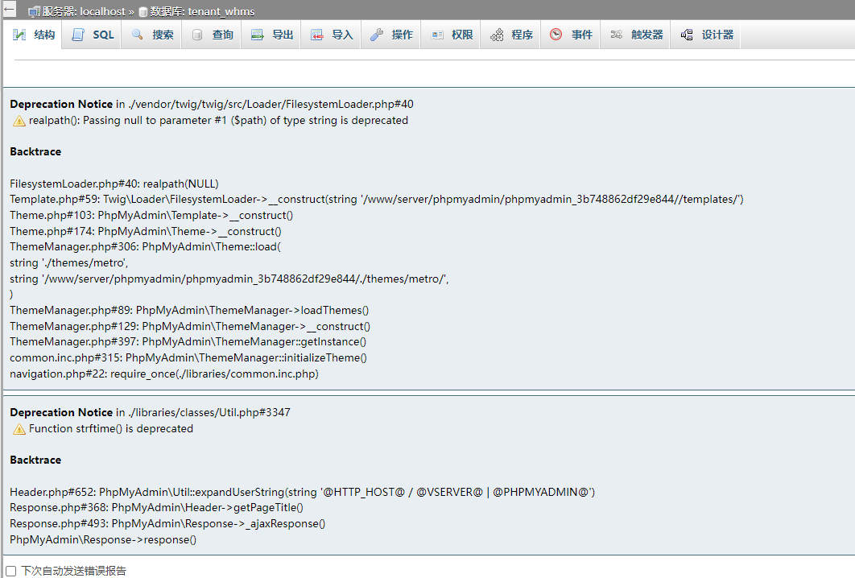Screen dimensions: 855x578
Task: Open the SQL tab
Action: [92, 35]
